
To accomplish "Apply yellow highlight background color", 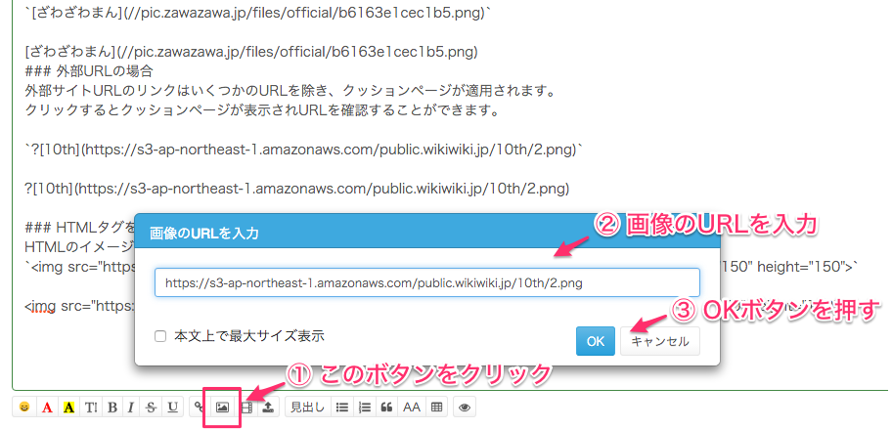I will click(x=68, y=408).
